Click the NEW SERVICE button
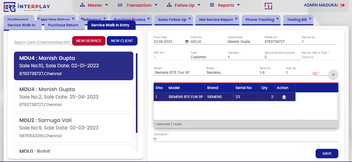The height and width of the screenshot is (162, 352). pyautogui.click(x=89, y=41)
